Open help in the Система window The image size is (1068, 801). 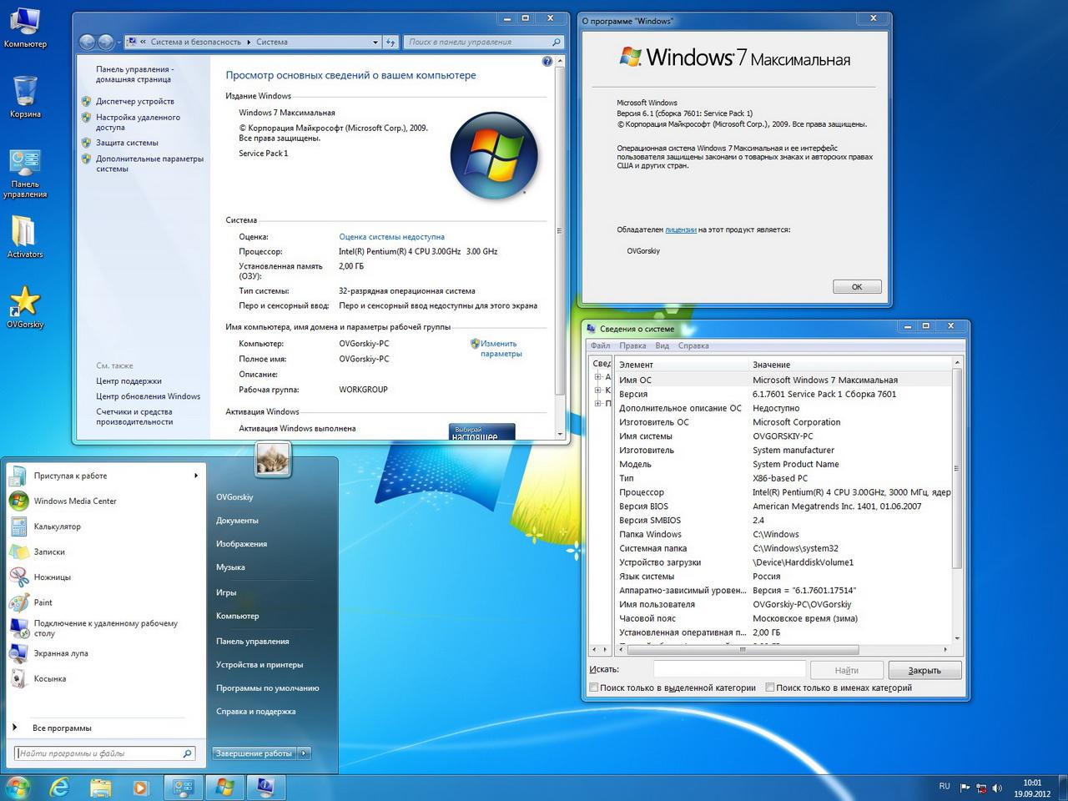click(547, 61)
